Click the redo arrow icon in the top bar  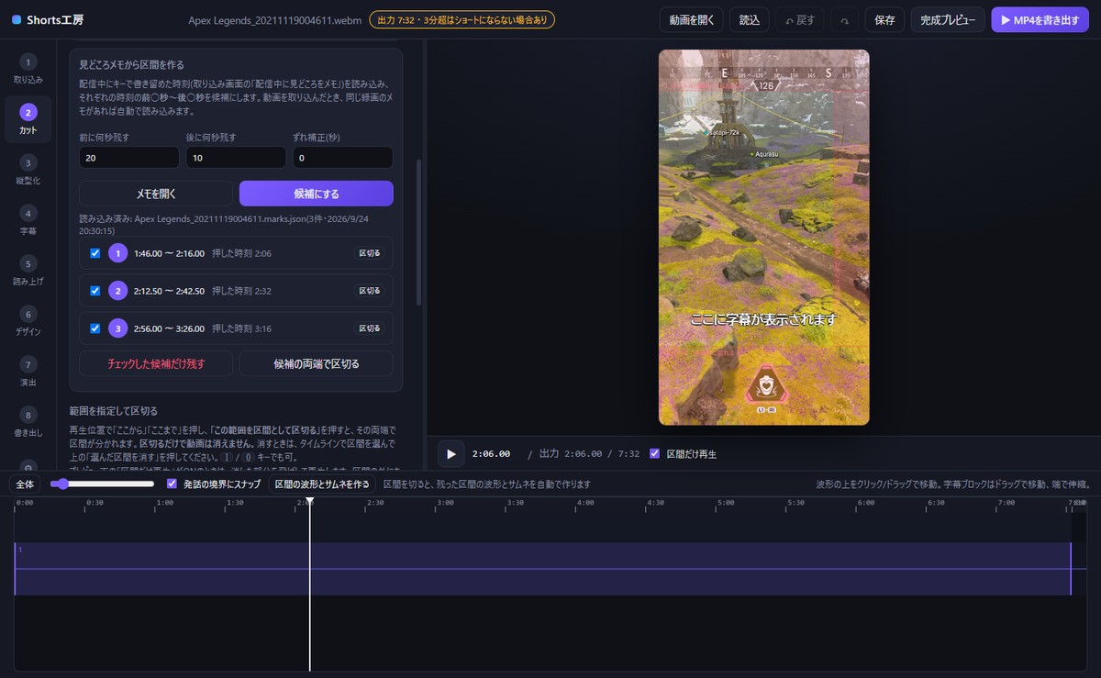click(x=843, y=19)
